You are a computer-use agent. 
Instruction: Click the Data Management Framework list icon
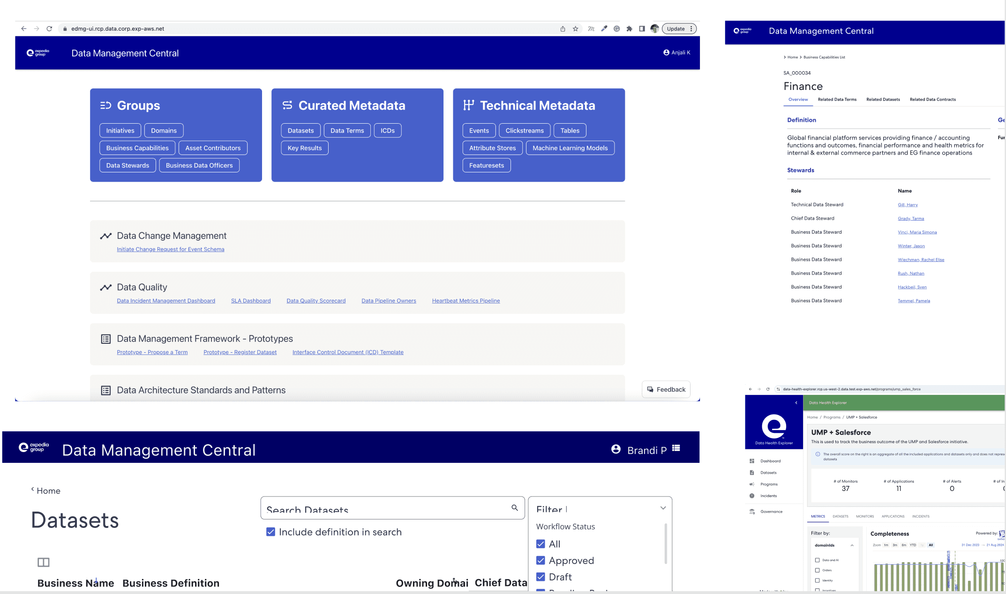(x=106, y=339)
